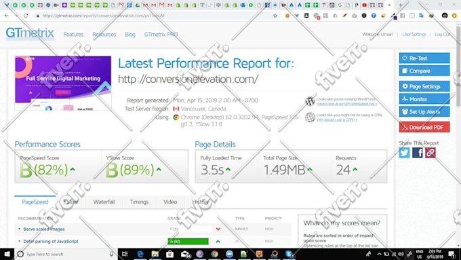The image size is (461, 260).
Task: Open Page Settings
Action: click(x=424, y=86)
